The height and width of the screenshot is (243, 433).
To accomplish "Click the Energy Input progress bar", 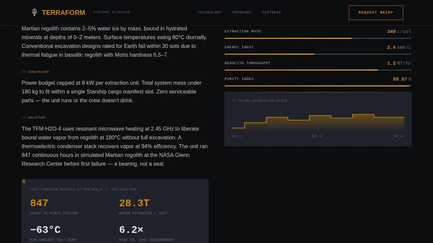I will click(x=318, y=54).
